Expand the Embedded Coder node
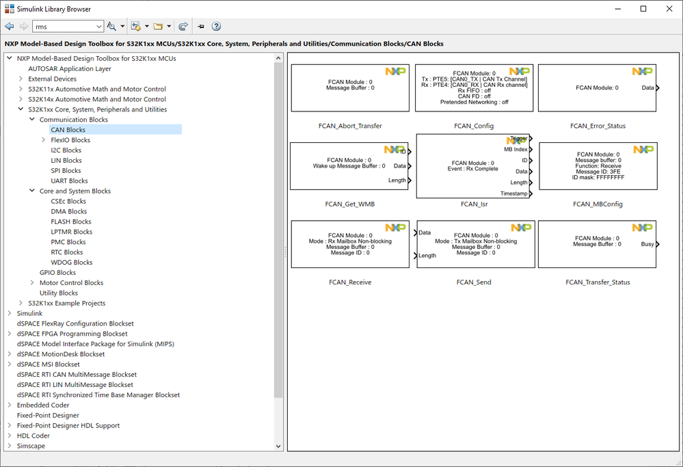This screenshot has width=683, height=467. pos(10,405)
